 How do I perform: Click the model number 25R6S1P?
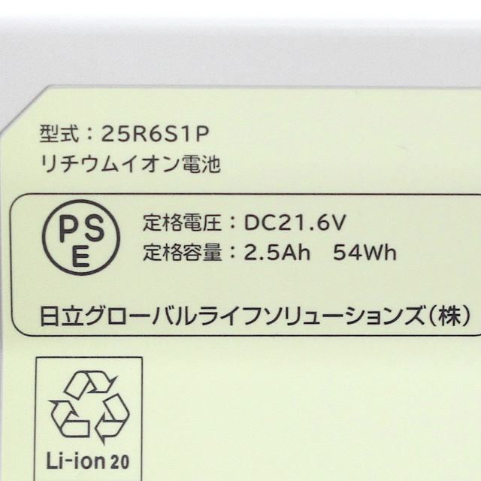click(x=156, y=135)
